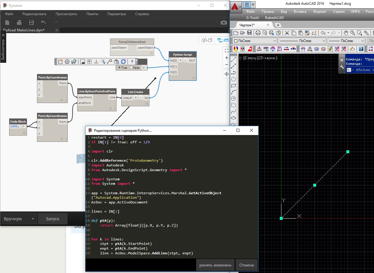Save the Dynamo graph with the floppy icon
The height and width of the screenshot is (273, 374).
click(x=31, y=23)
